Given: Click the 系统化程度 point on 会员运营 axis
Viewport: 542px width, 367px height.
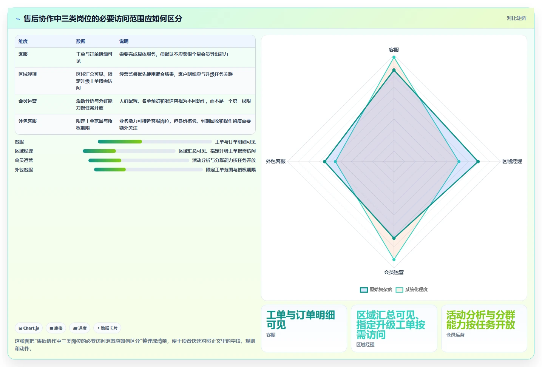Looking at the screenshot, I should pyautogui.click(x=394, y=259).
